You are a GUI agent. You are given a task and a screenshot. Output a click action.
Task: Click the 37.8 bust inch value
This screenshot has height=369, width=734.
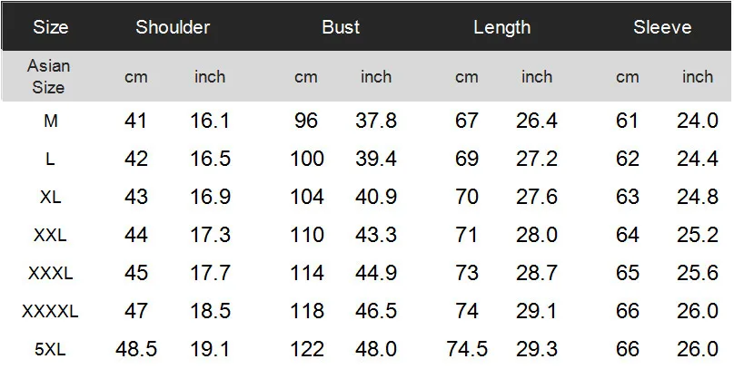click(376, 121)
